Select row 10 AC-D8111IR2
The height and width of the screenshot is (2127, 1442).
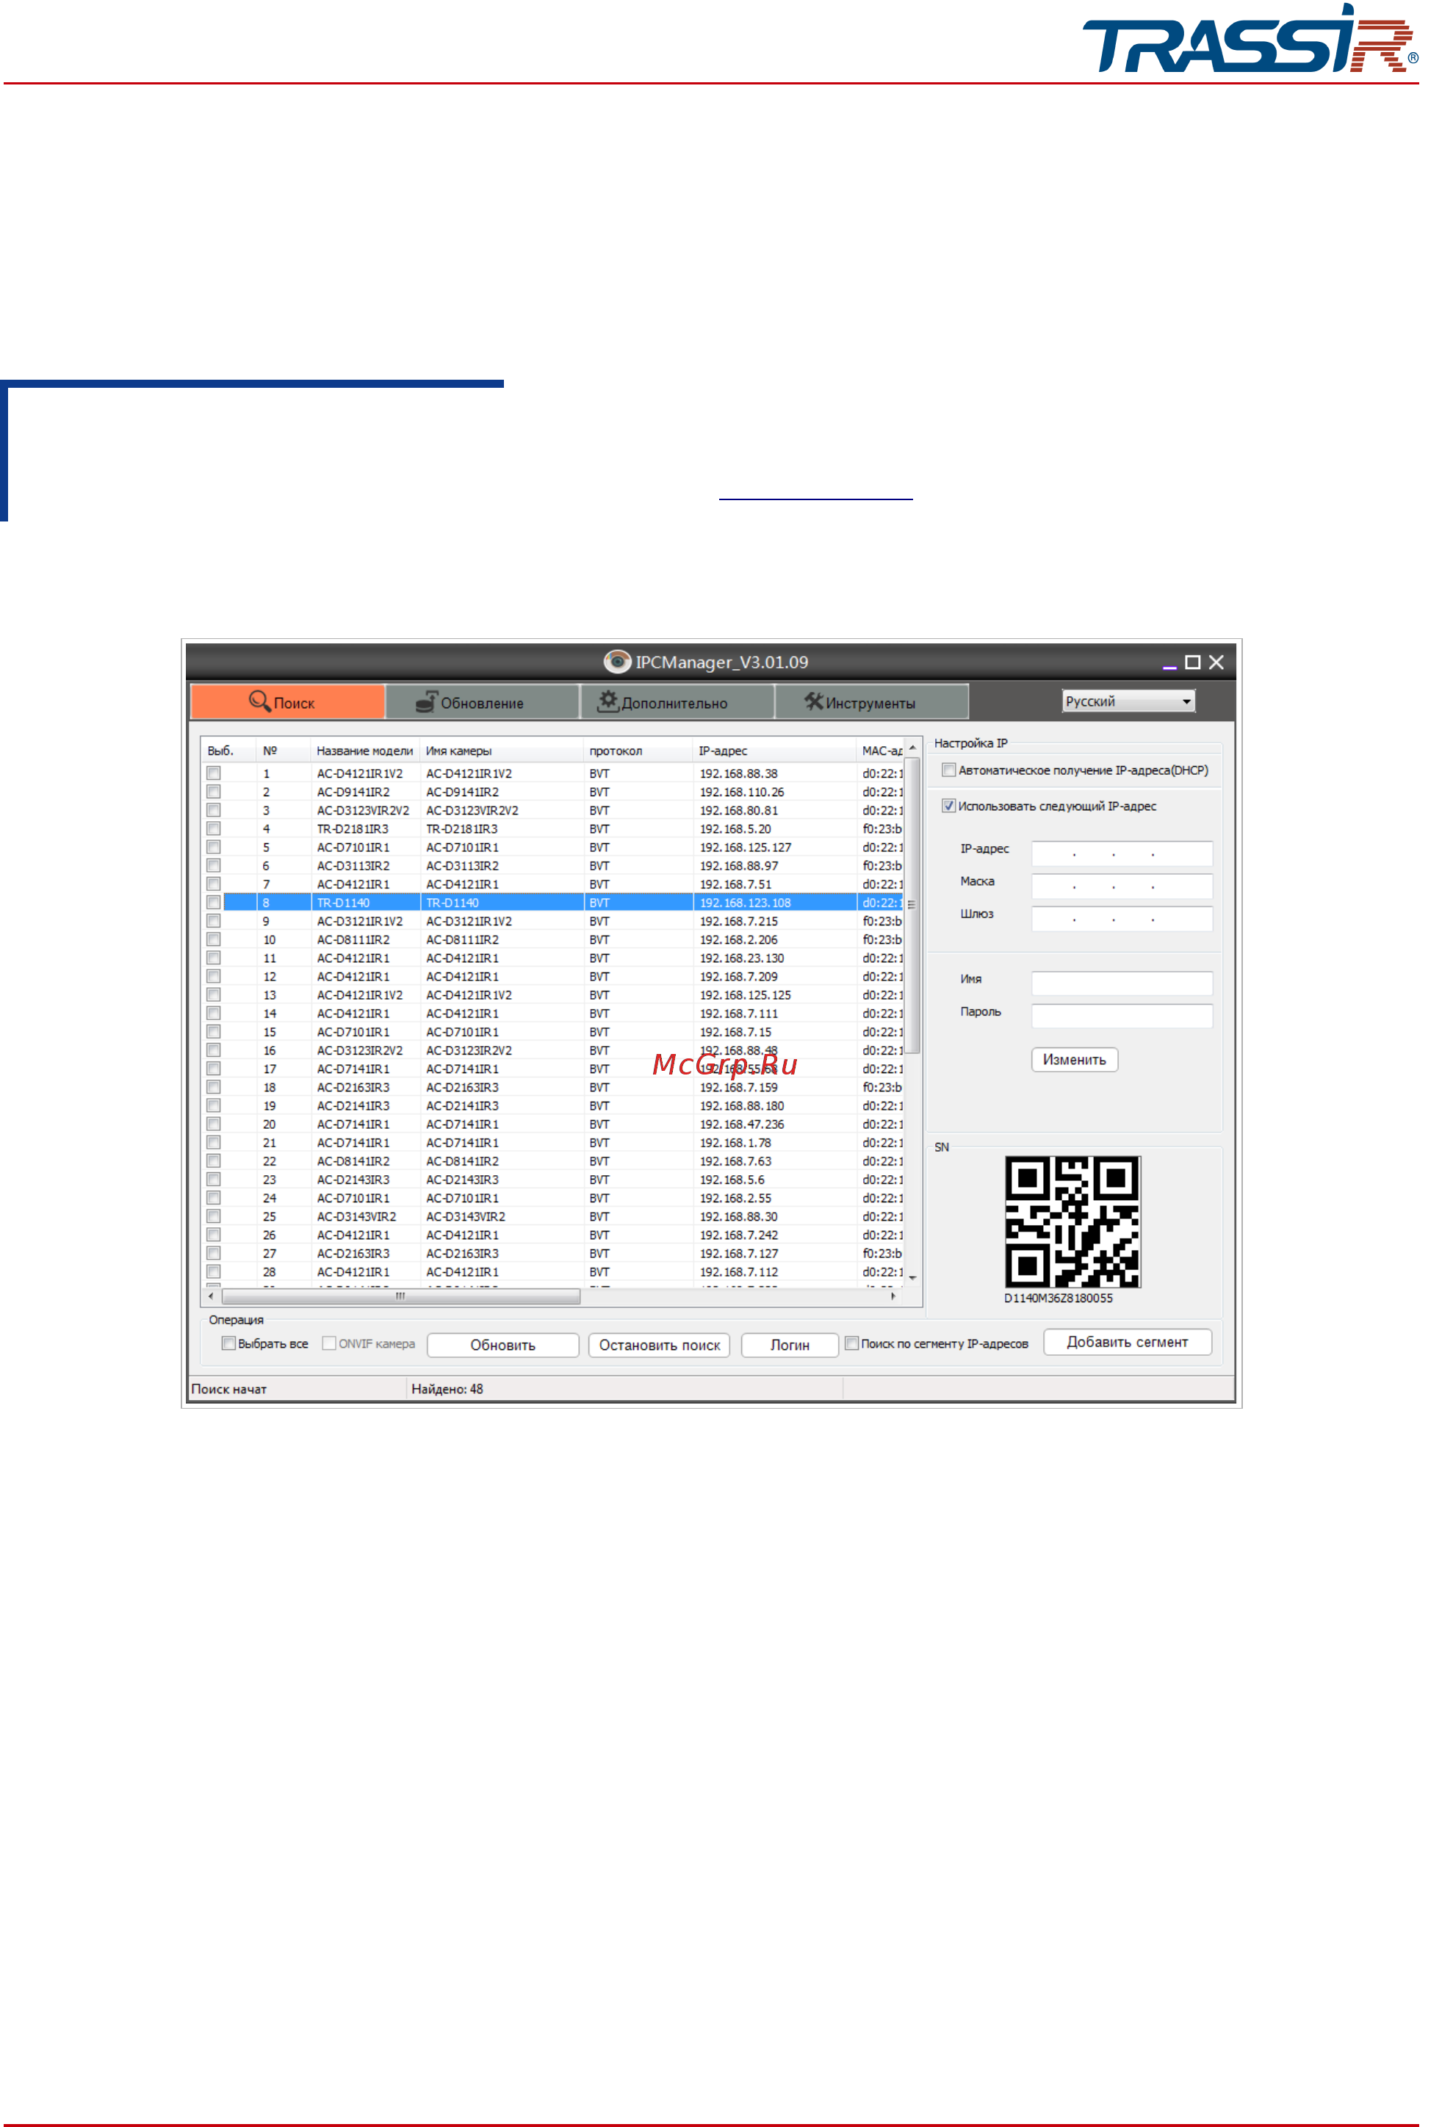[x=552, y=940]
